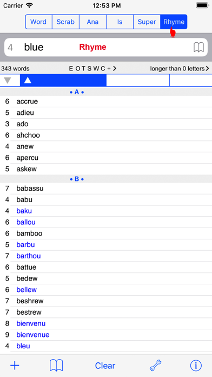Open the wrench settings icon

pos(155,366)
